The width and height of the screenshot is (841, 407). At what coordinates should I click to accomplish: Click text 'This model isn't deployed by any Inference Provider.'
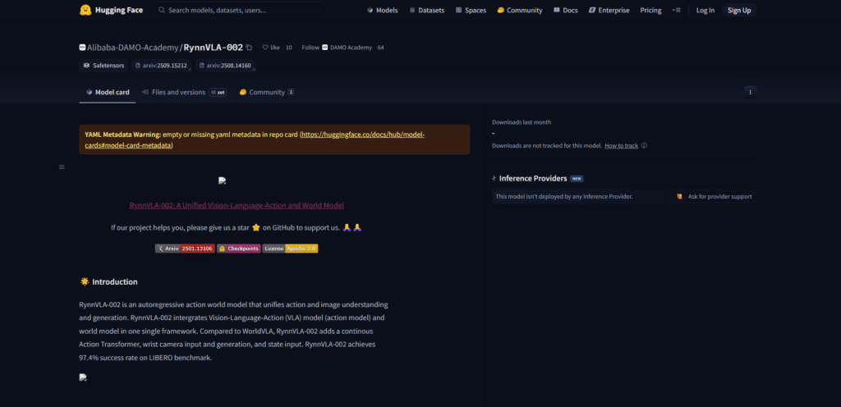pyautogui.click(x=564, y=197)
